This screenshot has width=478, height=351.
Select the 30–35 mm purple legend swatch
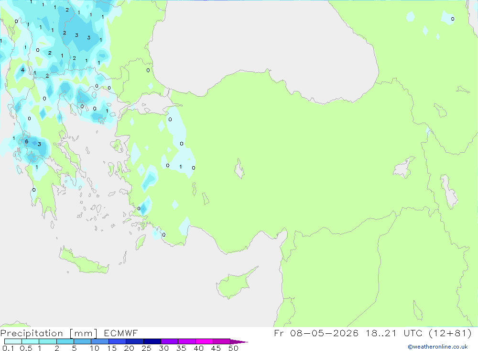[x=170, y=341]
